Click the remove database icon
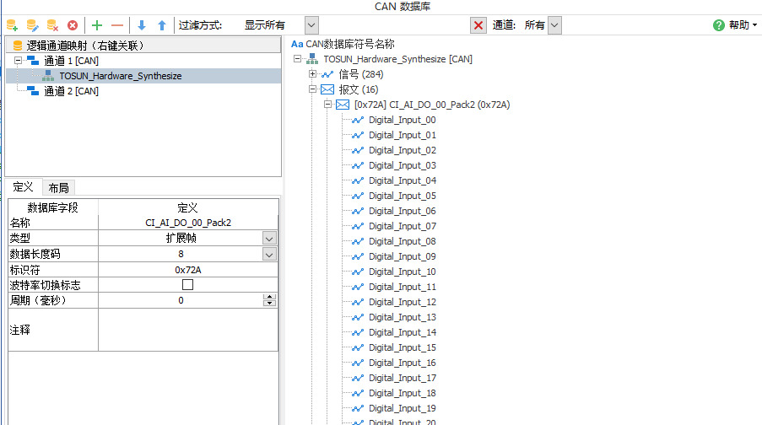Image resolution: width=762 pixels, height=425 pixels. point(52,25)
